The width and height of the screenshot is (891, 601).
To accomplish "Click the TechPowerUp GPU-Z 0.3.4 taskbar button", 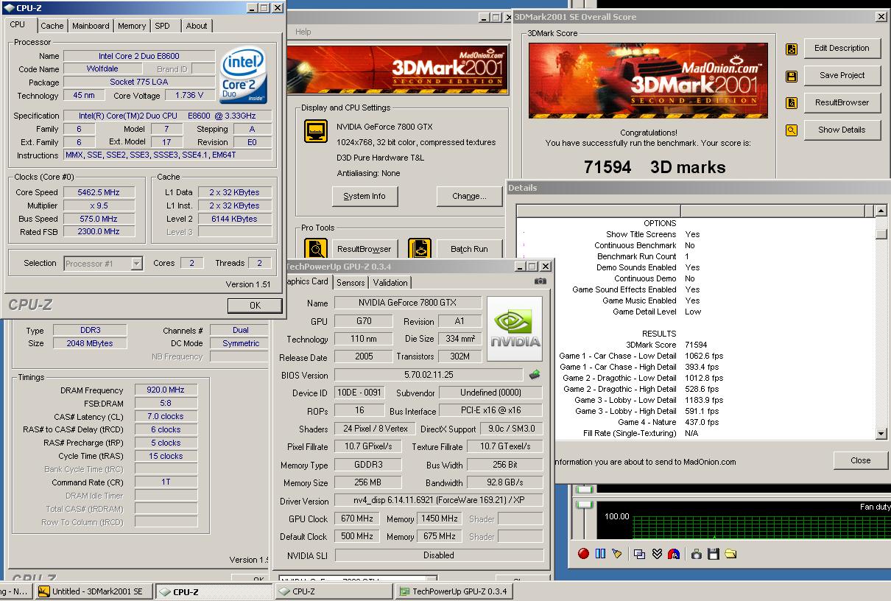I will (454, 591).
